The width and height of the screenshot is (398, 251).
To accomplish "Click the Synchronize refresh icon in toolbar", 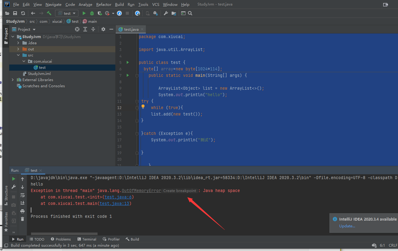I will 23,13.
